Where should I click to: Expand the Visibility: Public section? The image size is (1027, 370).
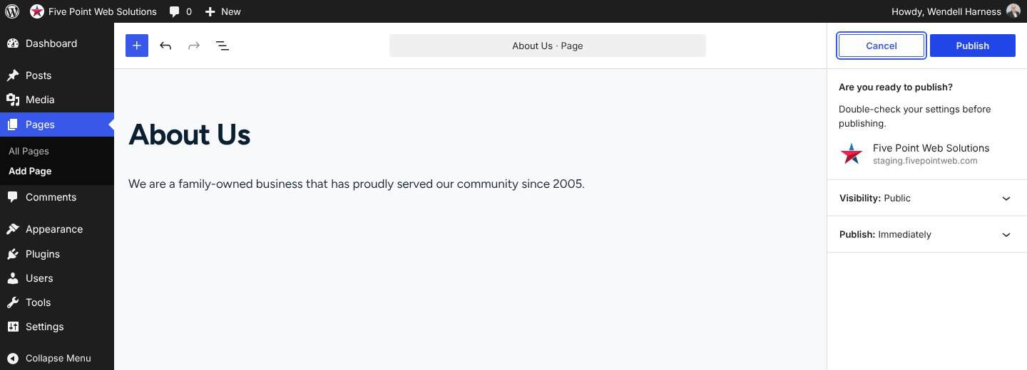pyautogui.click(x=927, y=198)
